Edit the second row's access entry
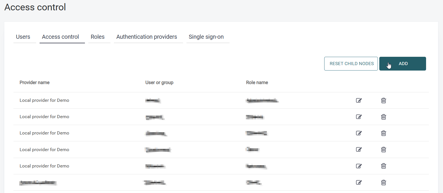Screen dimensions: 443x193 point(359,117)
